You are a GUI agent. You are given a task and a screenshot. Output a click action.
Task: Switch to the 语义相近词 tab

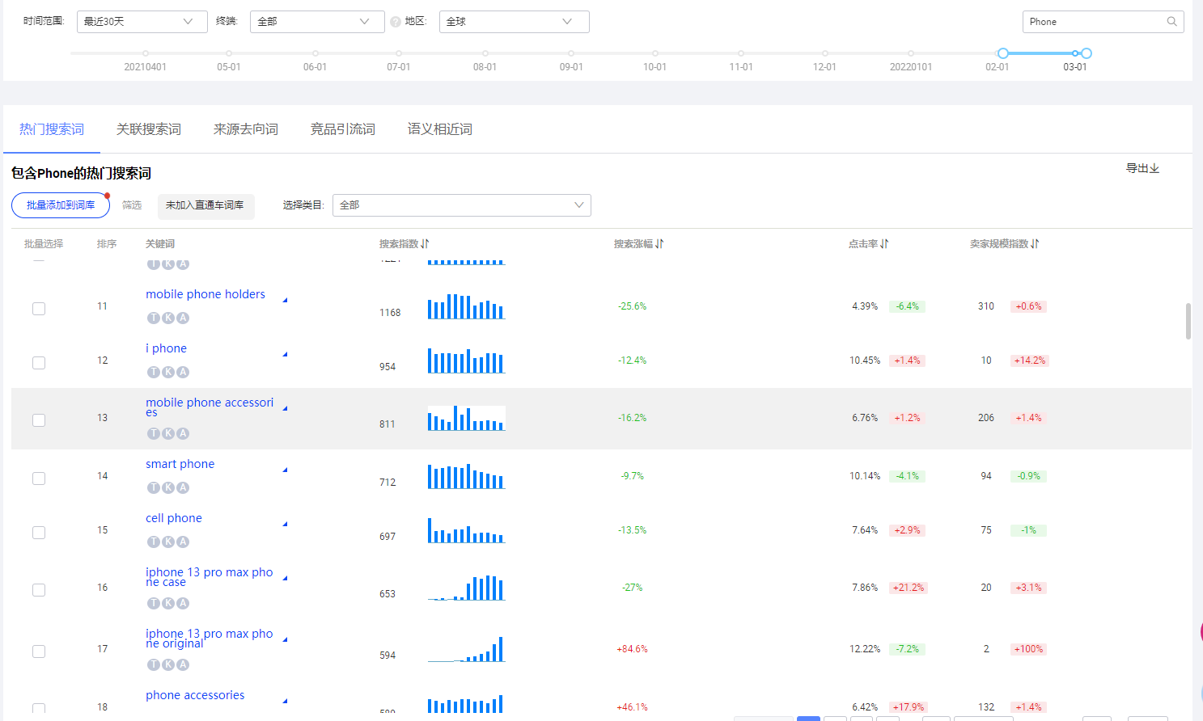click(x=439, y=129)
